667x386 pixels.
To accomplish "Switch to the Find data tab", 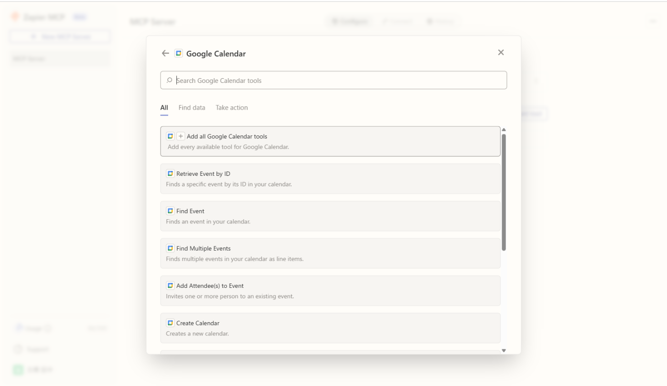I will (x=192, y=108).
